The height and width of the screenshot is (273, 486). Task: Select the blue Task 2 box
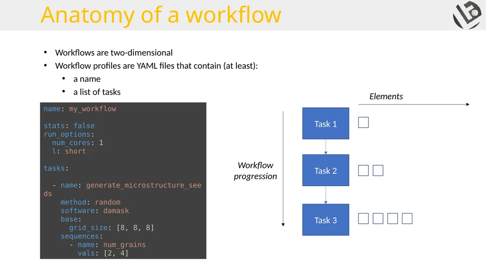tap(326, 170)
